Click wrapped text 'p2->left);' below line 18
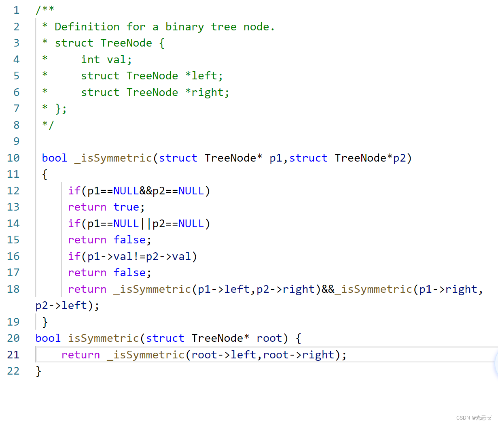 coord(67,305)
